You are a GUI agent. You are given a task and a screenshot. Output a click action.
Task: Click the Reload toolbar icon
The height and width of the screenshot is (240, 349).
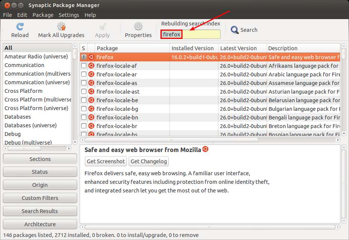(20, 27)
